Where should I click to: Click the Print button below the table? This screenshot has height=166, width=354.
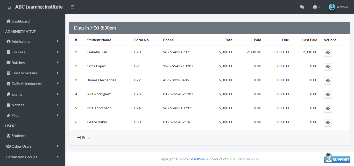coord(83,137)
